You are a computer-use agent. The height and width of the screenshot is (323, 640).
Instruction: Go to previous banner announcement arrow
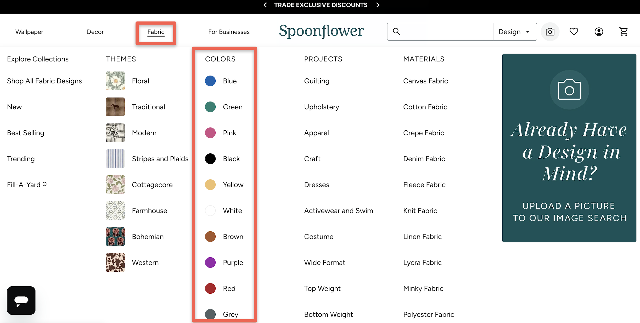coord(265,5)
